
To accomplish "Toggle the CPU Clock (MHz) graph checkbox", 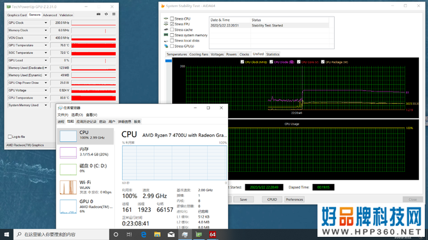I will tap(242, 62).
